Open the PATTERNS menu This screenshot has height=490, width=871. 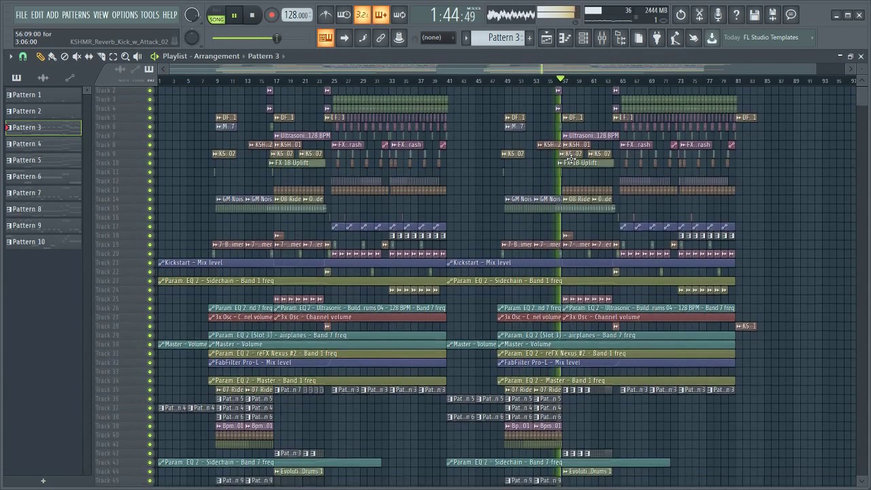coord(76,15)
